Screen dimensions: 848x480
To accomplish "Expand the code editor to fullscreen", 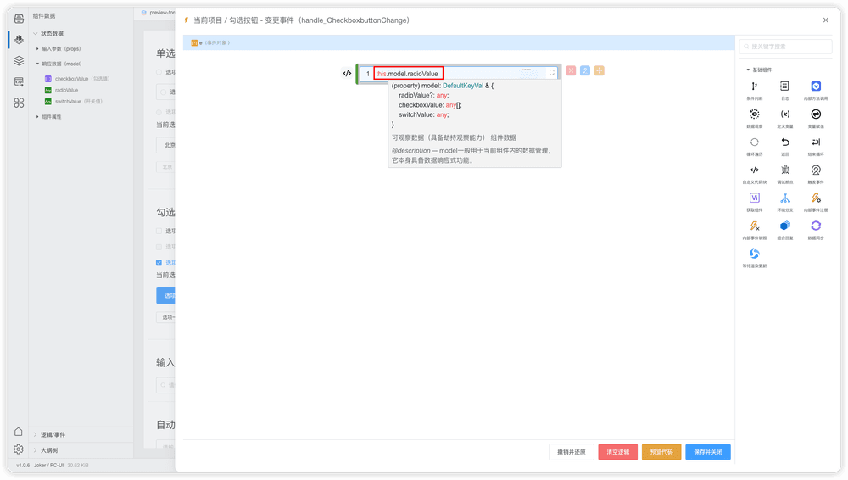I will (x=552, y=72).
